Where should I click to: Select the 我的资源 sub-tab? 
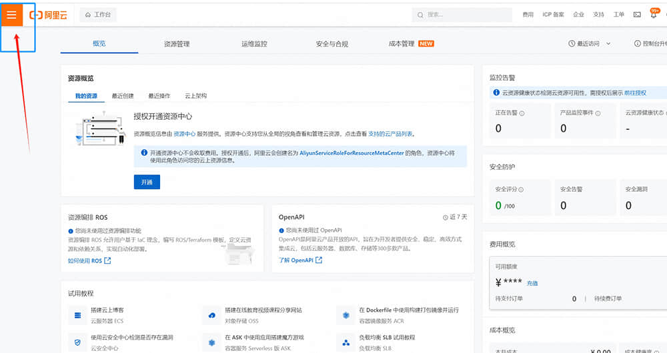click(x=86, y=96)
